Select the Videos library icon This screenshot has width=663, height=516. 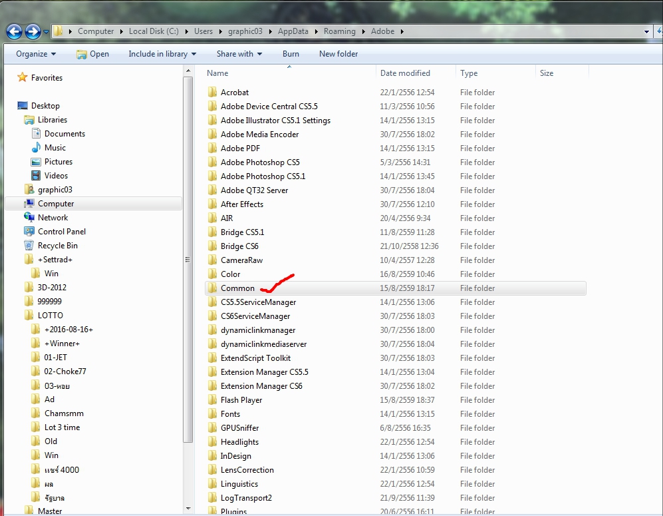pos(36,175)
